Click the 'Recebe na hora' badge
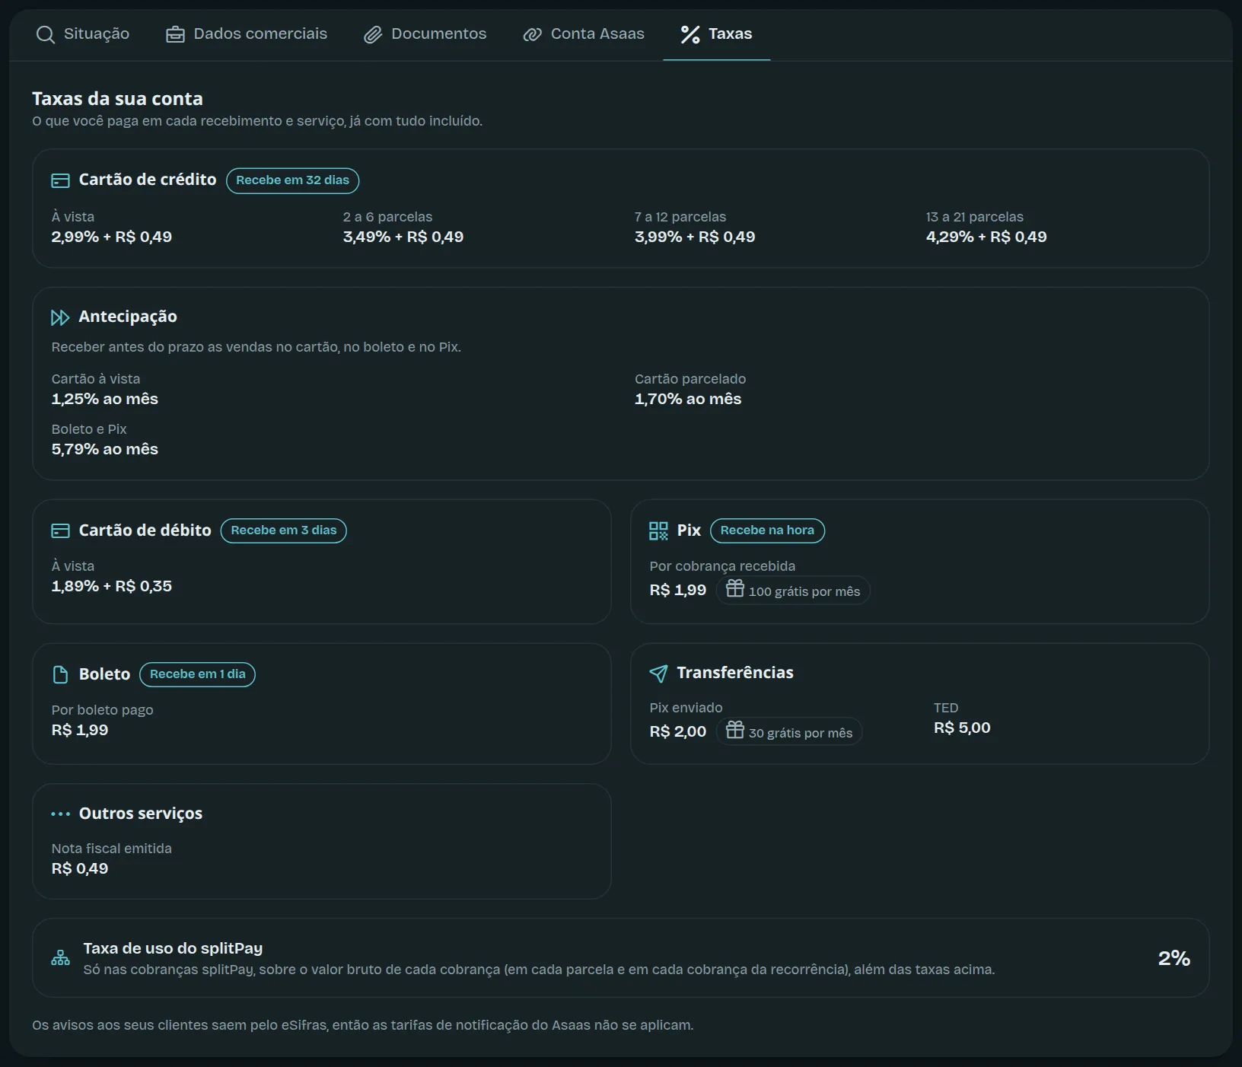1242x1067 pixels. 767,530
